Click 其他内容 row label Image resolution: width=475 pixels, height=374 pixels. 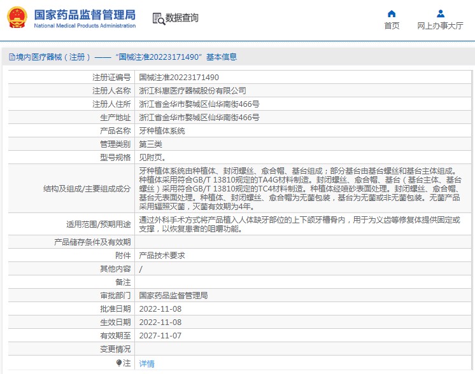[115, 268]
